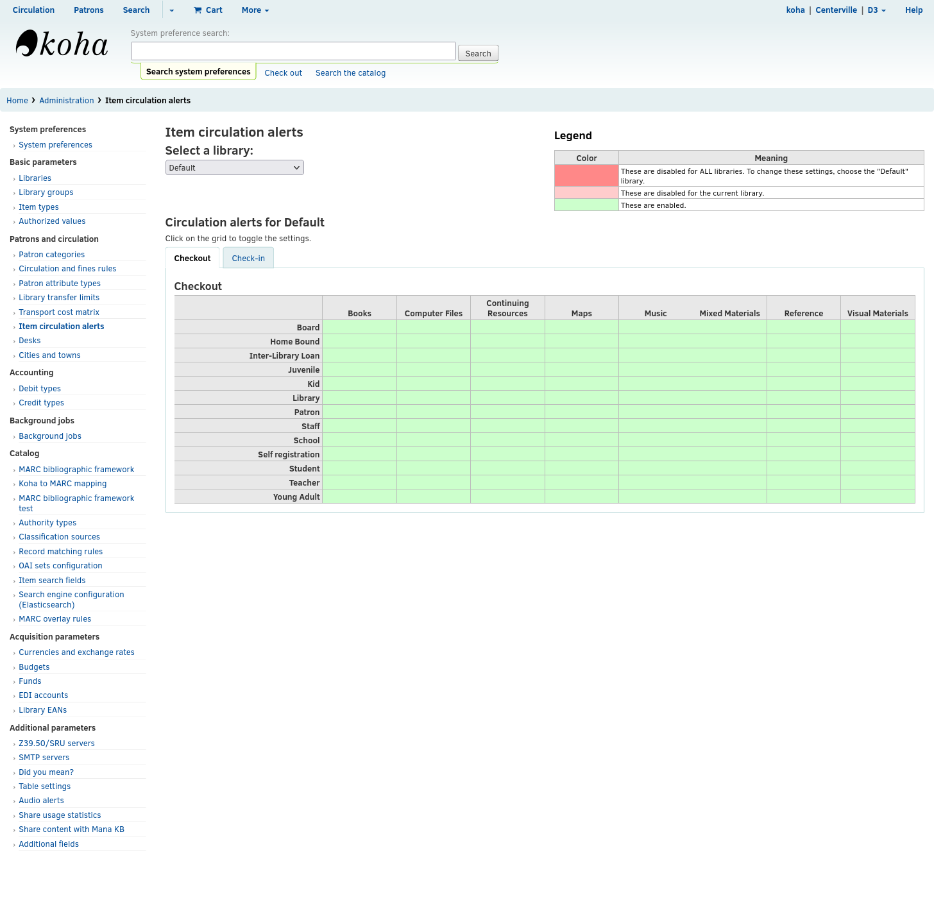Open the Cart from top bar
This screenshot has height=909, width=934.
pyautogui.click(x=208, y=10)
